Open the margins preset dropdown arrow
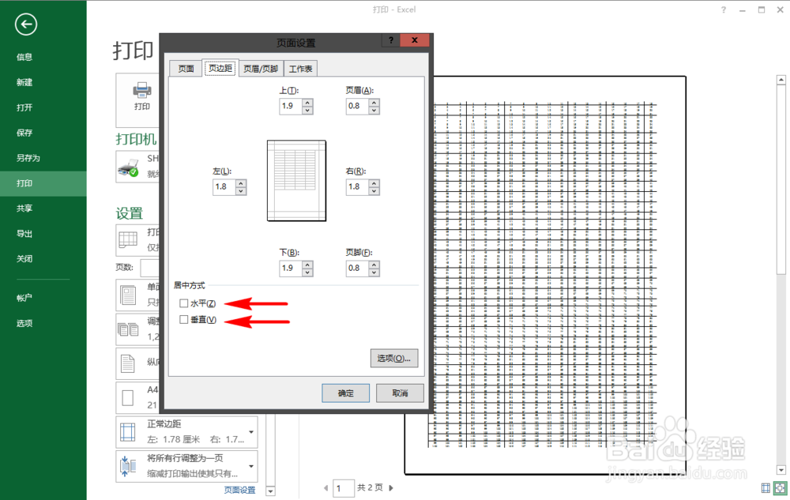 (250, 430)
